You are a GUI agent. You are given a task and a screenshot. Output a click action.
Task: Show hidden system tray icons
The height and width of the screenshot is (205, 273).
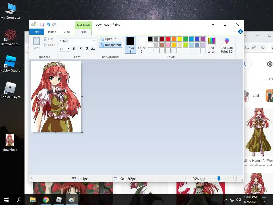(226, 200)
